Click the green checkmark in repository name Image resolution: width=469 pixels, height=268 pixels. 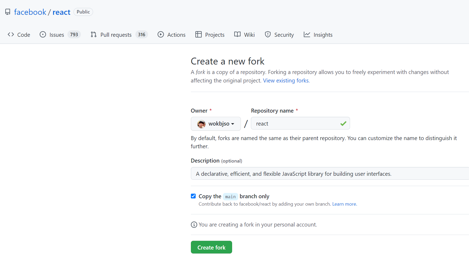click(343, 123)
